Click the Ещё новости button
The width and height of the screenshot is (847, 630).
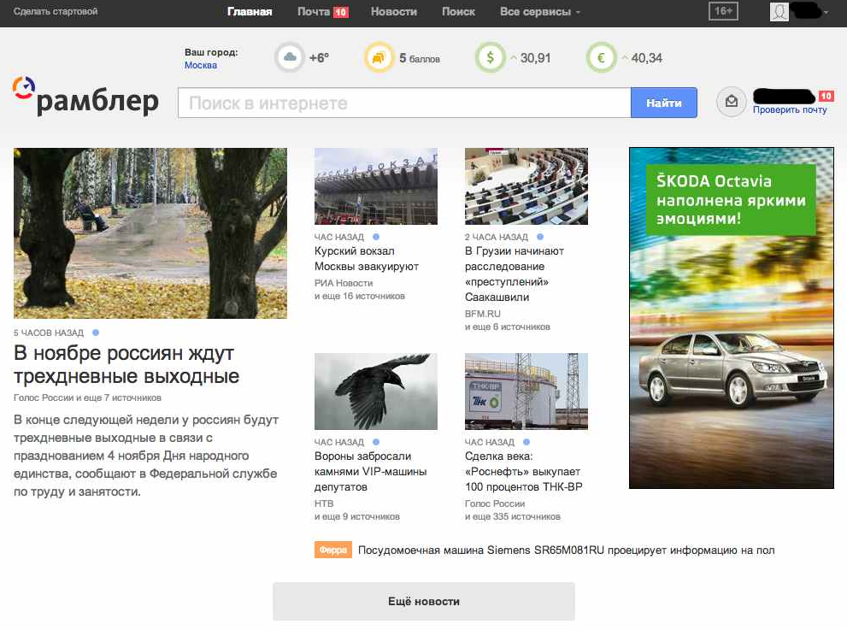pyautogui.click(x=424, y=601)
